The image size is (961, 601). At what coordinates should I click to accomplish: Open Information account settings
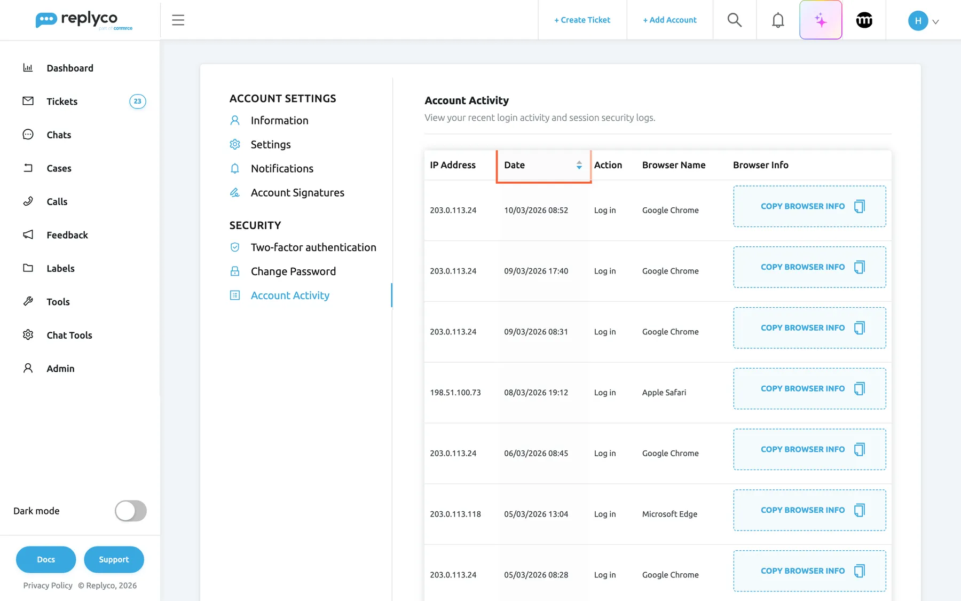[279, 120]
